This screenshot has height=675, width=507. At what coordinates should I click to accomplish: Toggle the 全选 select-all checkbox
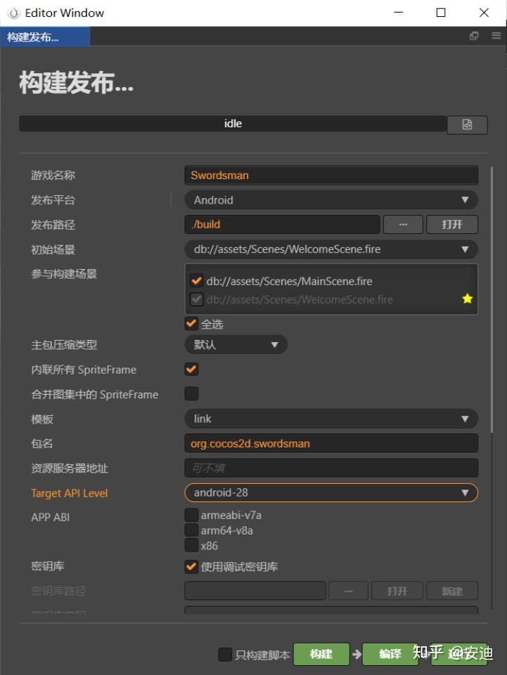click(191, 324)
